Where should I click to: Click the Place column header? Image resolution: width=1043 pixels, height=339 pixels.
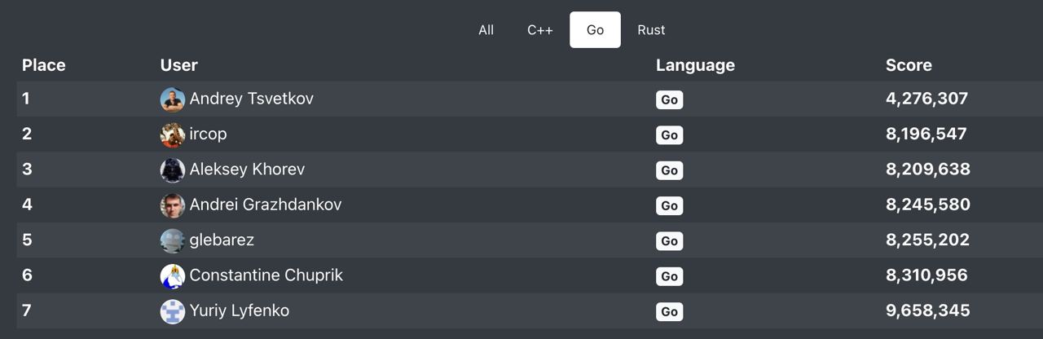point(43,65)
